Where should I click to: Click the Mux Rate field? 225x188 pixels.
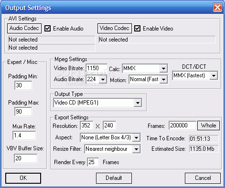click(x=24, y=136)
